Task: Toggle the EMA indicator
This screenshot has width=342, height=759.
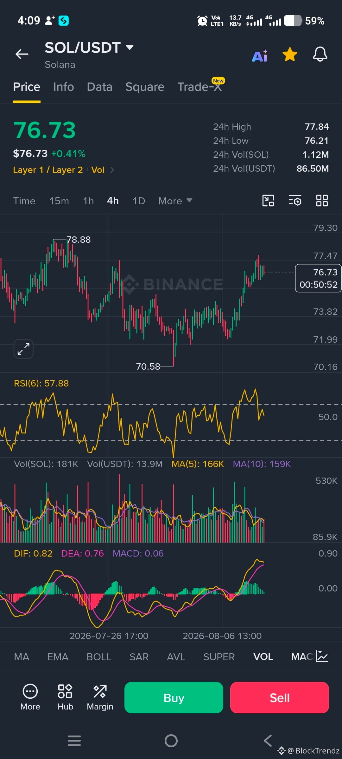Action: (58, 657)
